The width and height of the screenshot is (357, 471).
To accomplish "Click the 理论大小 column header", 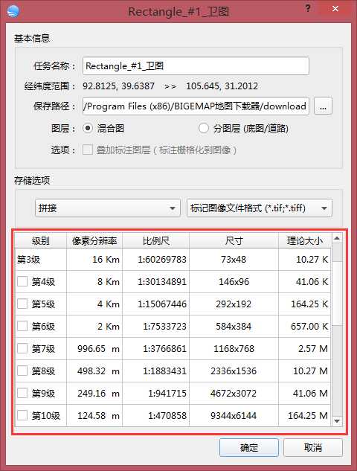I will [305, 240].
